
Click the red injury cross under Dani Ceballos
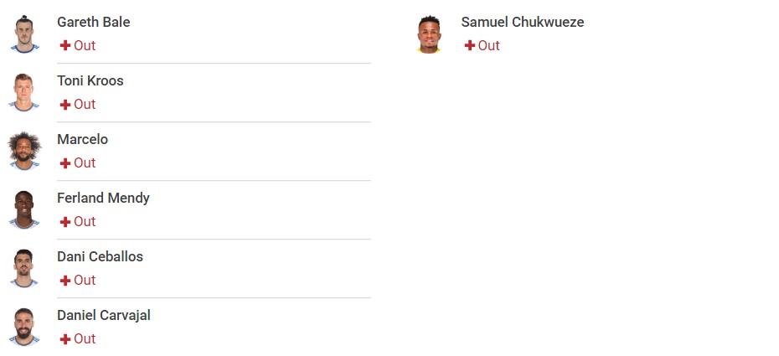click(65, 280)
